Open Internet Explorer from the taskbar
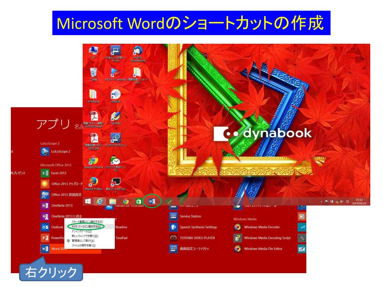The width and height of the screenshot is (383, 287). 99,201
